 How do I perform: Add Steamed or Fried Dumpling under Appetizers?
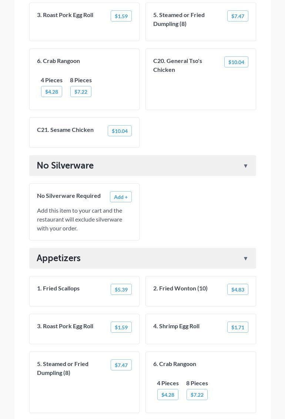[x=121, y=365]
